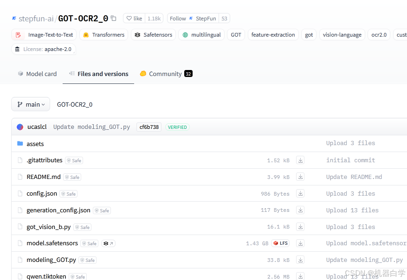This screenshot has width=407, height=280.
Task: Open the 1.18k likes count
Action: pyautogui.click(x=154, y=19)
